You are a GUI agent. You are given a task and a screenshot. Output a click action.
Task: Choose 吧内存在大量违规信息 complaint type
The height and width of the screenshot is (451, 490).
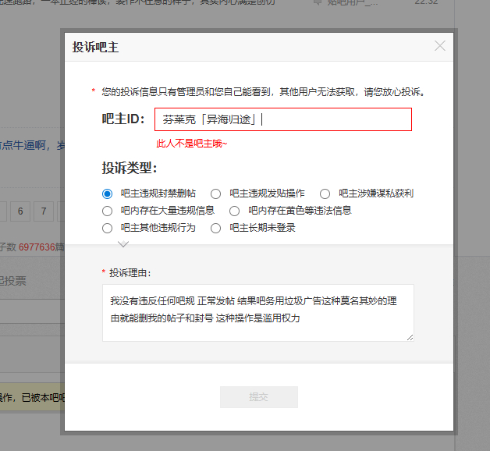click(107, 211)
